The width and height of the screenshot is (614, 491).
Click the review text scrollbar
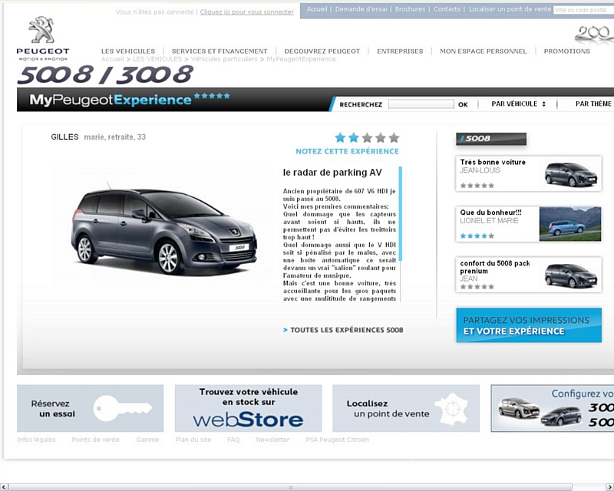400,213
